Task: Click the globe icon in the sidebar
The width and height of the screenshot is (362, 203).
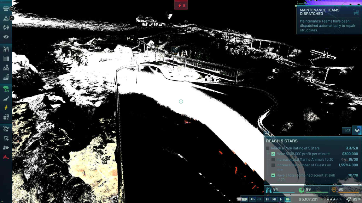Action: coord(6,27)
